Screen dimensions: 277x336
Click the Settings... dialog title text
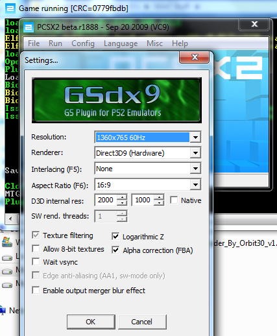pyautogui.click(x=42, y=60)
